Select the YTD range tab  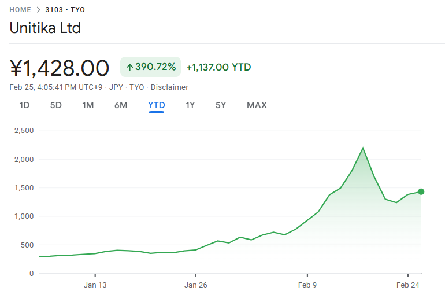[157, 105]
